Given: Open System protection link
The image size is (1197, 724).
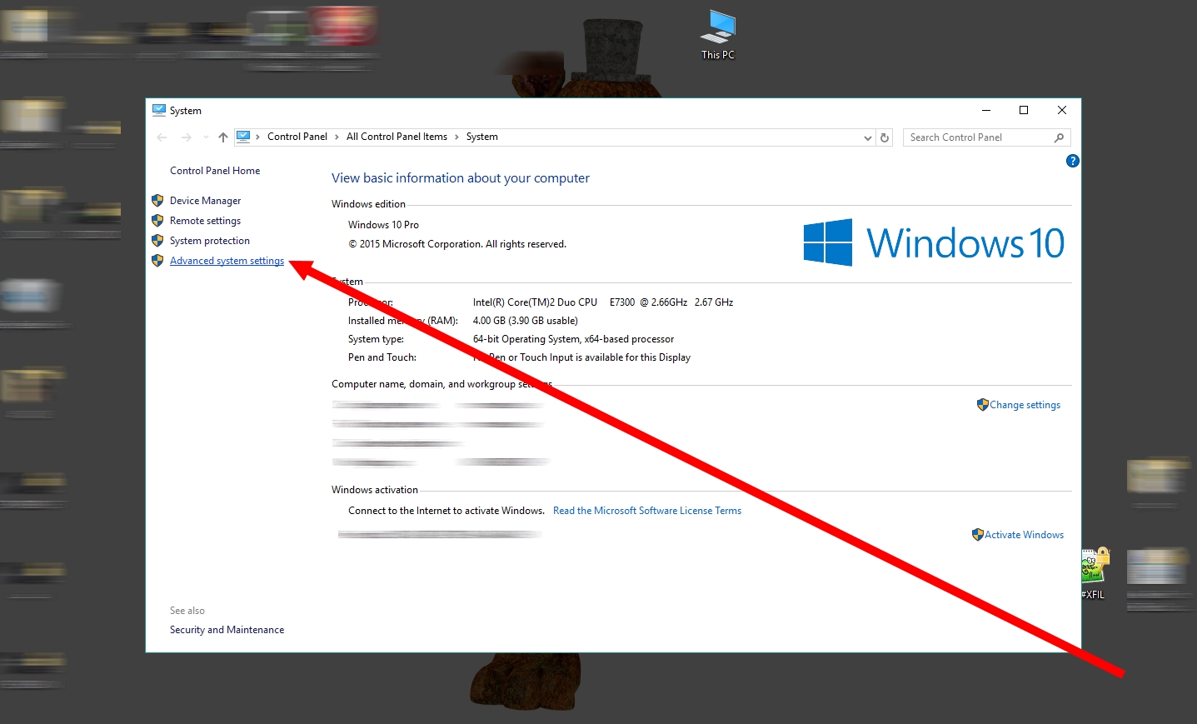Looking at the screenshot, I should coord(210,241).
